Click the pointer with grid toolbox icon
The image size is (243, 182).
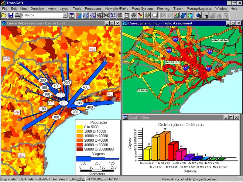tap(206, 15)
